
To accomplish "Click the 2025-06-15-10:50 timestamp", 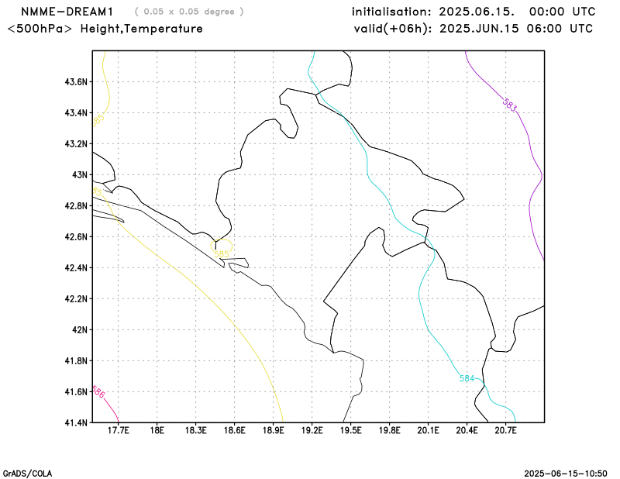I will tap(566, 474).
